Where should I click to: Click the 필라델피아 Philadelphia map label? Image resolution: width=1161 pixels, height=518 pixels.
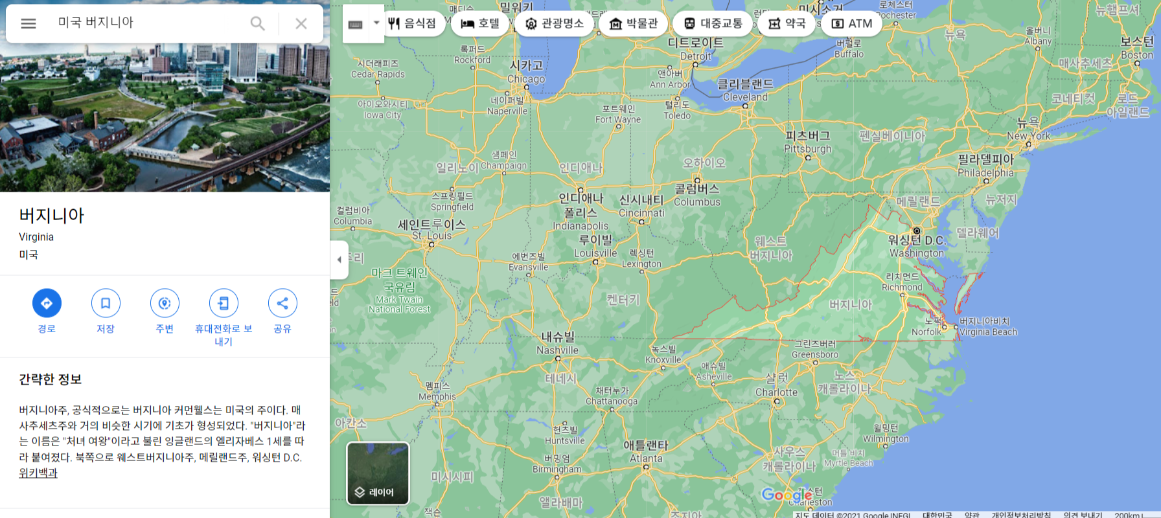click(x=985, y=165)
